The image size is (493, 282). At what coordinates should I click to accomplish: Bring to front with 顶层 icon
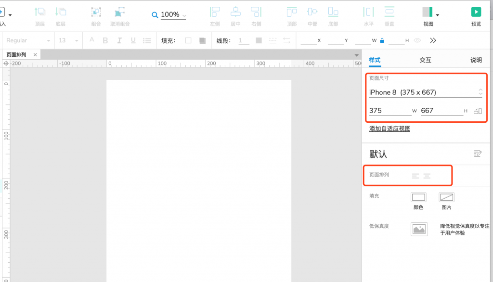click(x=40, y=13)
